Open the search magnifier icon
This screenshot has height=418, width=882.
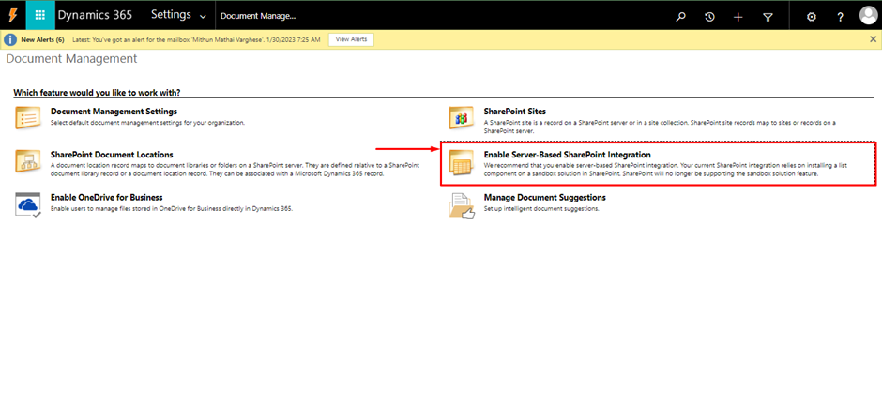tap(680, 16)
